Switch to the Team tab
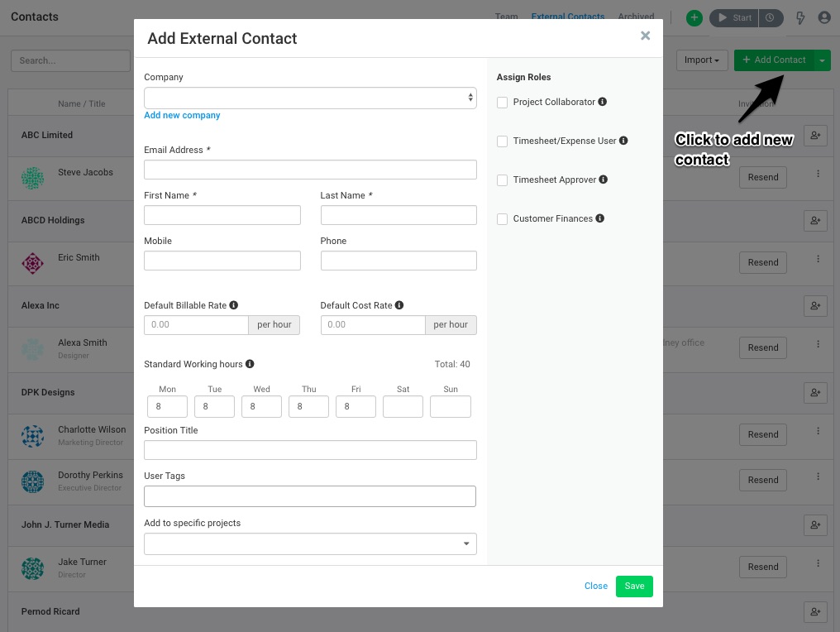 pyautogui.click(x=506, y=16)
